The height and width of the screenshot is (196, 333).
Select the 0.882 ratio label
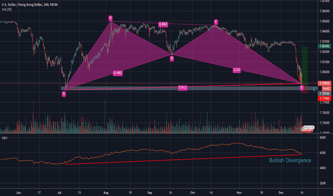coord(163,24)
